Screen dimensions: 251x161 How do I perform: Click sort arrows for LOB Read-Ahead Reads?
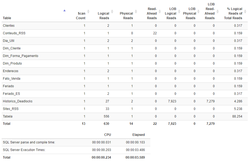[x=217, y=11]
